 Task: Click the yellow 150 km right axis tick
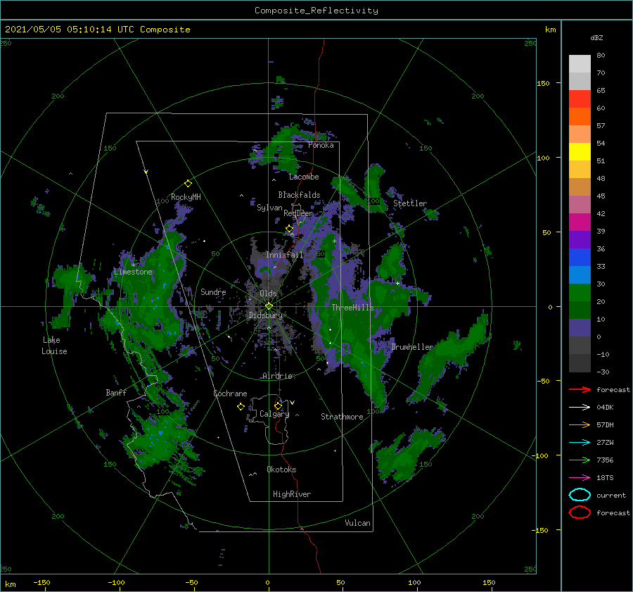click(544, 83)
